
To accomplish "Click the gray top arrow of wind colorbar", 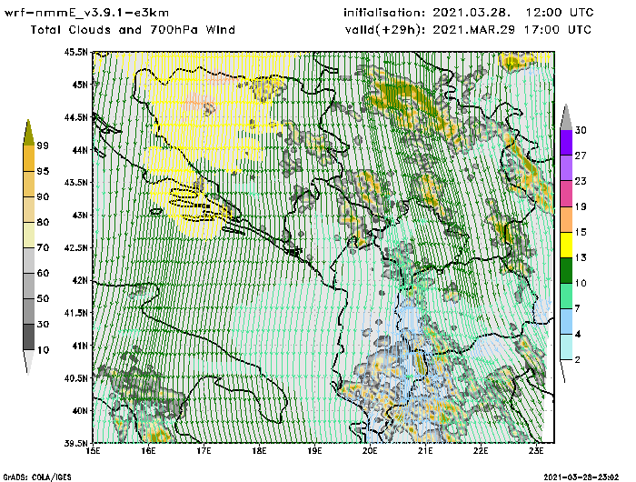I will [565, 116].
